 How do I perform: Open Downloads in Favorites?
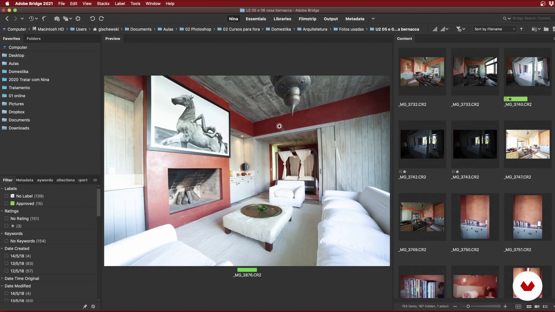pyautogui.click(x=19, y=128)
